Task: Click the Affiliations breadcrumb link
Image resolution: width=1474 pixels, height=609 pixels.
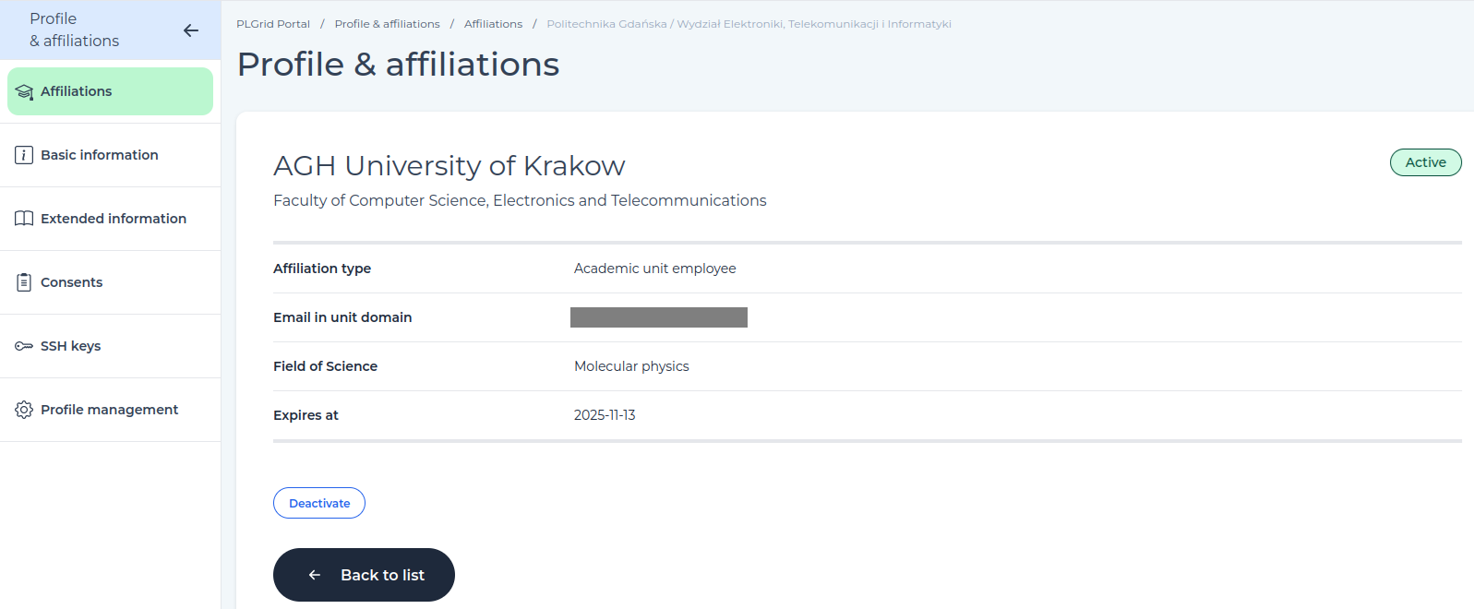Action: click(x=493, y=24)
